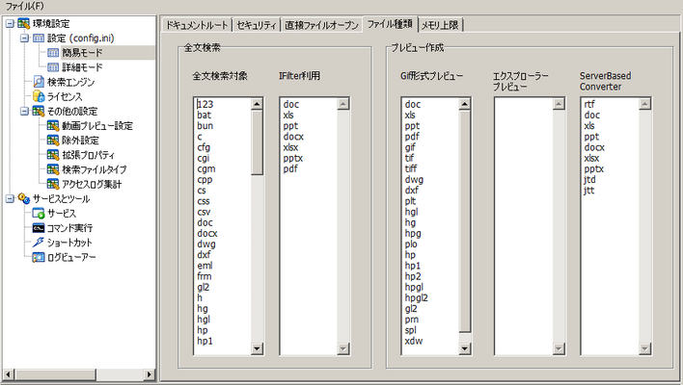Click the Gif形式プレビュー list scrollbar thumb
The width and height of the screenshot is (683, 385).
[465, 220]
